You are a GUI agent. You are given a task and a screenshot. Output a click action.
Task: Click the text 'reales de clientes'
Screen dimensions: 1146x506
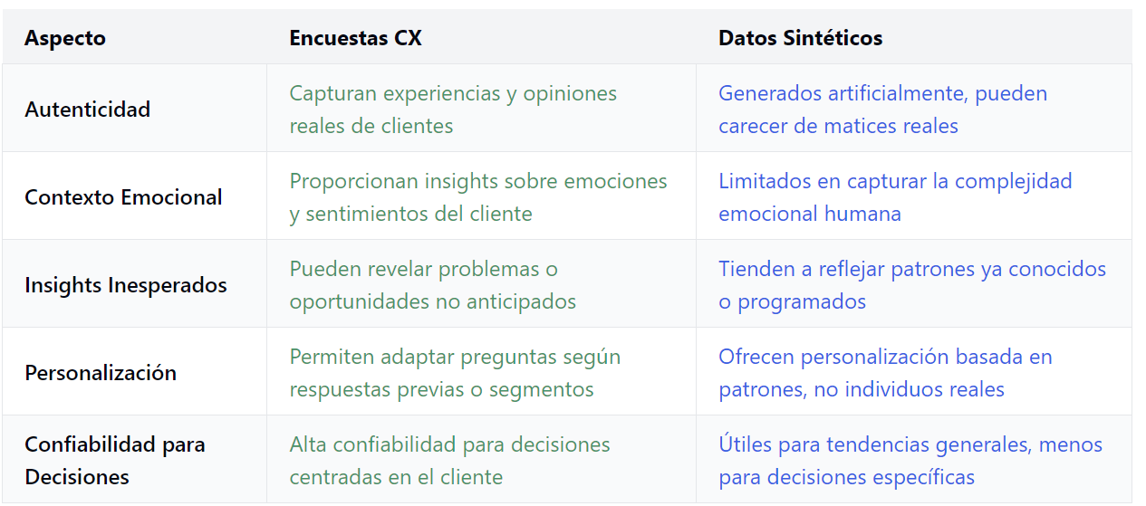tap(371, 126)
